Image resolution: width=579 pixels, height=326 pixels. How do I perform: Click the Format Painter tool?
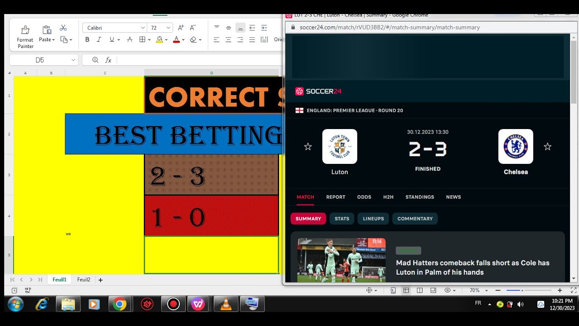pyautogui.click(x=25, y=36)
